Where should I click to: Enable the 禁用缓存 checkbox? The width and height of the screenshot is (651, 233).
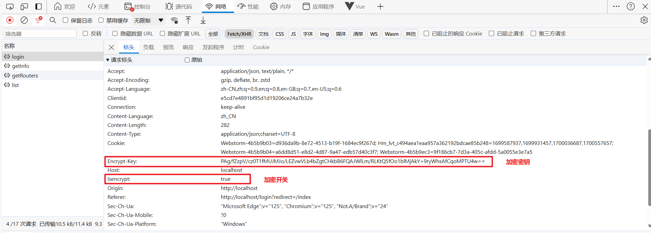[101, 20]
